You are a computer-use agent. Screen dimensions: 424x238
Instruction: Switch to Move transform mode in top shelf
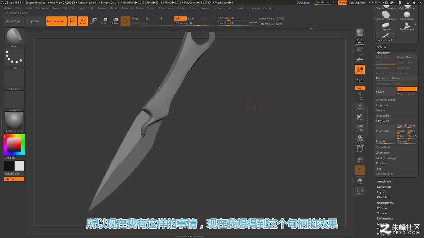point(93,21)
